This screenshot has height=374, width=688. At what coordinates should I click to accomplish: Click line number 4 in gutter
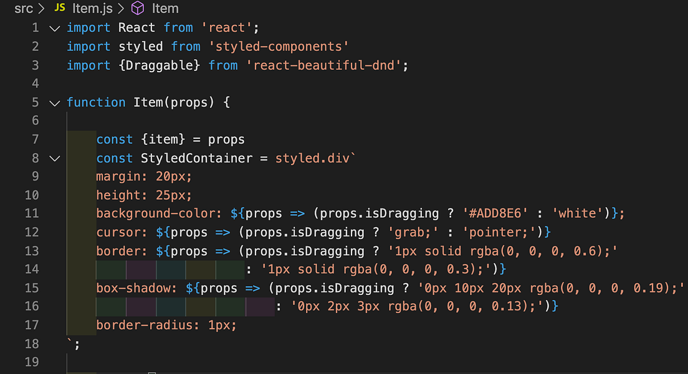tap(35, 83)
